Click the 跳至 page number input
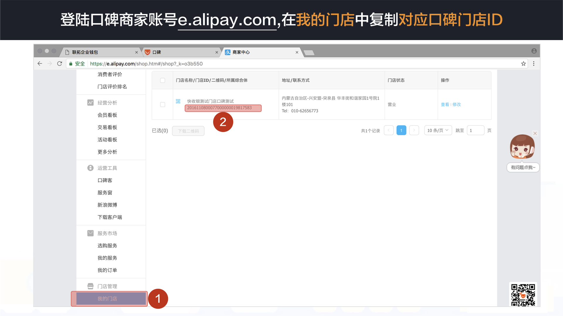 [475, 130]
